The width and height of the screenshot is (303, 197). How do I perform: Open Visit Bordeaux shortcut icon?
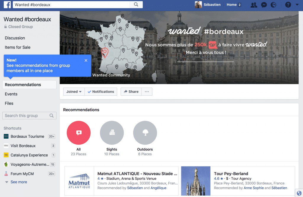pos(6,146)
